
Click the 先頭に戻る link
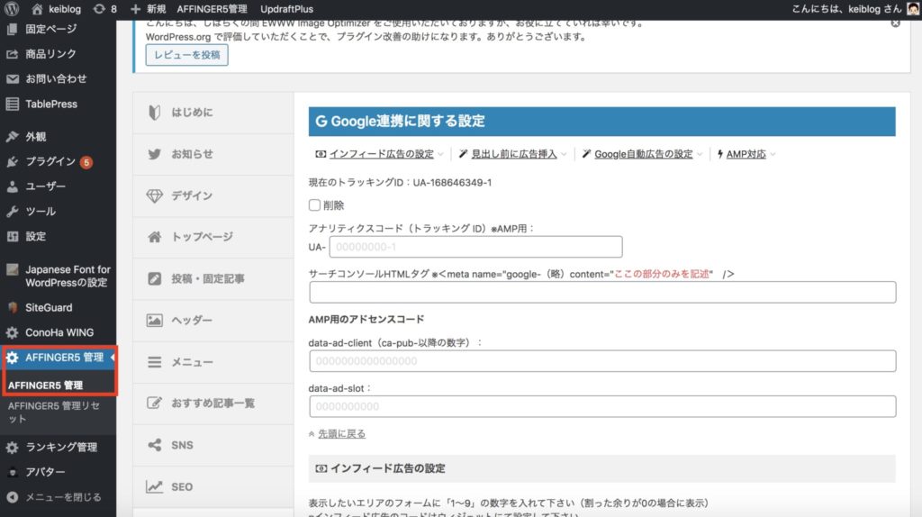pyautogui.click(x=341, y=434)
